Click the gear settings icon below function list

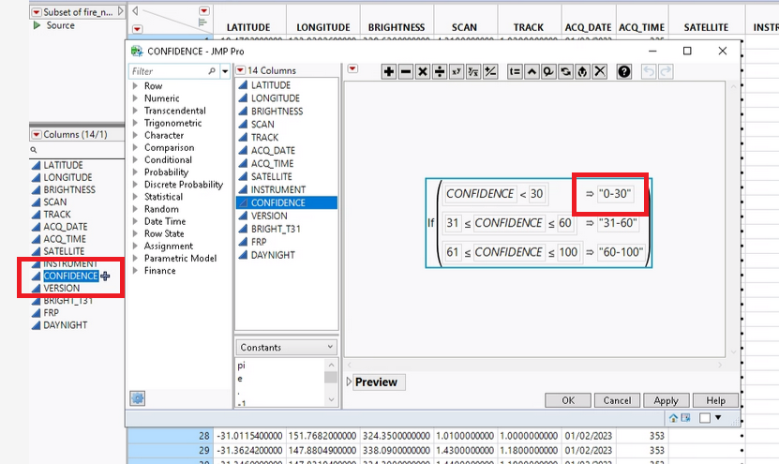click(138, 398)
